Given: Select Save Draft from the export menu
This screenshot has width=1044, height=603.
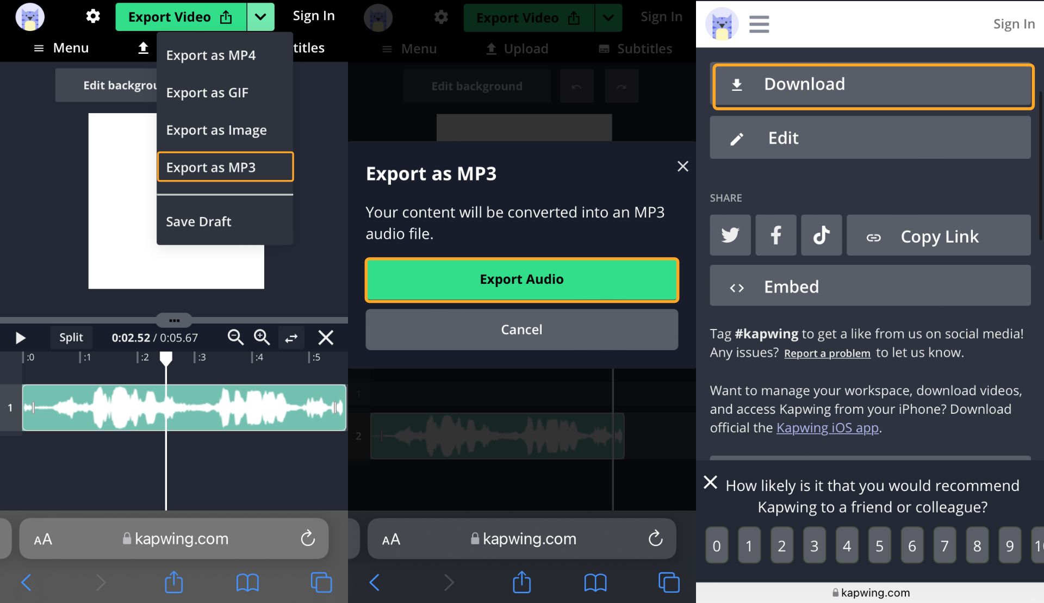Looking at the screenshot, I should [198, 221].
